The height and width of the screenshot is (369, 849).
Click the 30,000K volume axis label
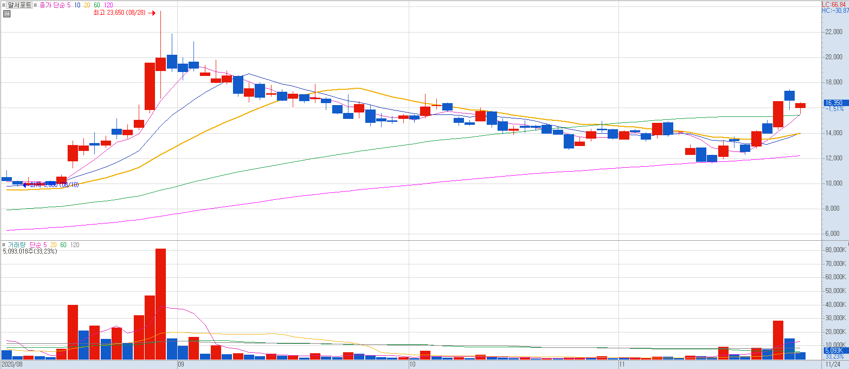click(x=835, y=318)
